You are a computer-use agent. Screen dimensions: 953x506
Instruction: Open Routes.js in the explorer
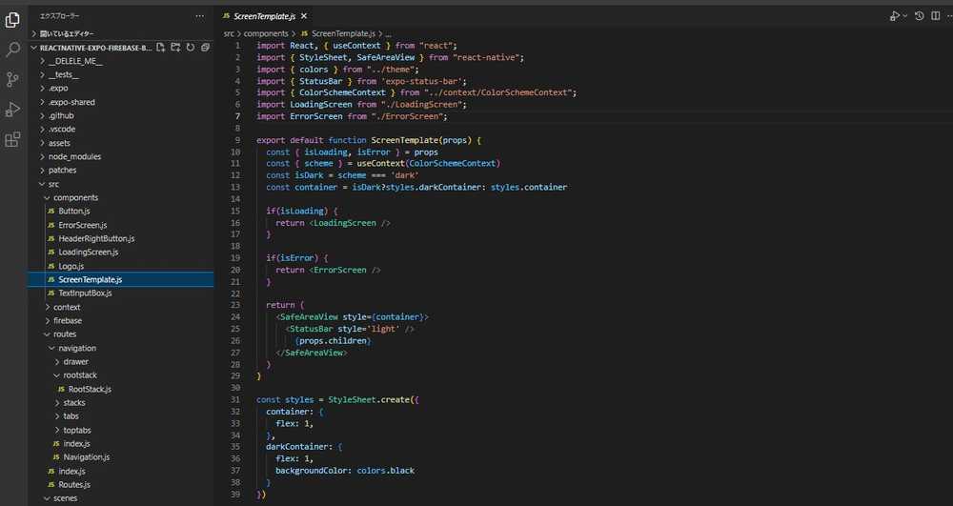[x=122, y=485]
